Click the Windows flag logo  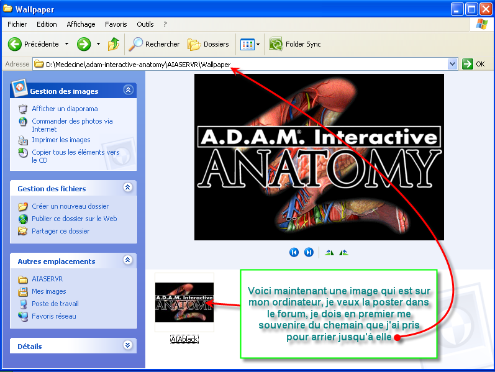[481, 24]
